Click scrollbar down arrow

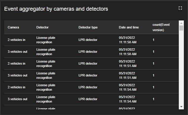(x=181, y=107)
